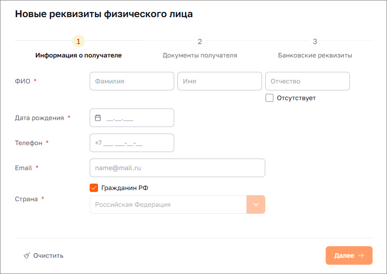Click the Email label
The height and width of the screenshot is (274, 387).
[x=23, y=168]
